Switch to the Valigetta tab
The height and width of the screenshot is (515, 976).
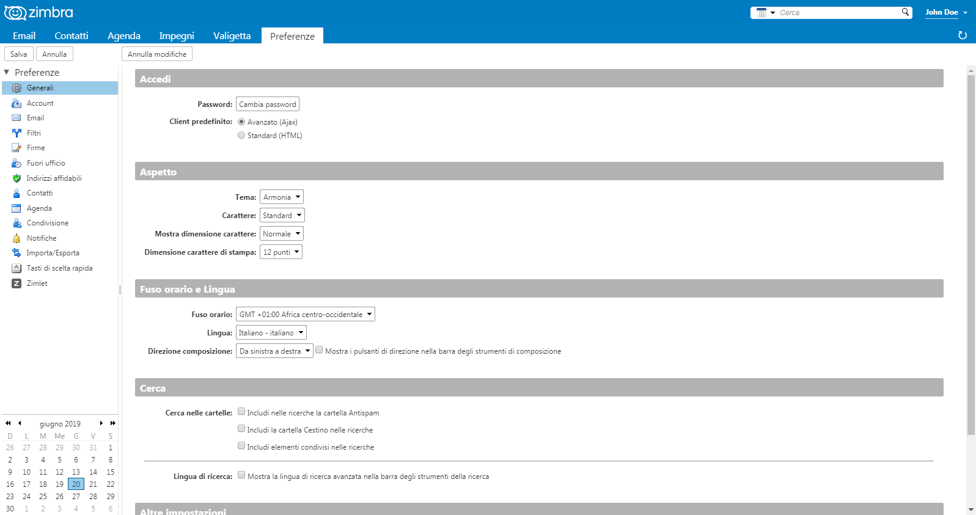[232, 35]
